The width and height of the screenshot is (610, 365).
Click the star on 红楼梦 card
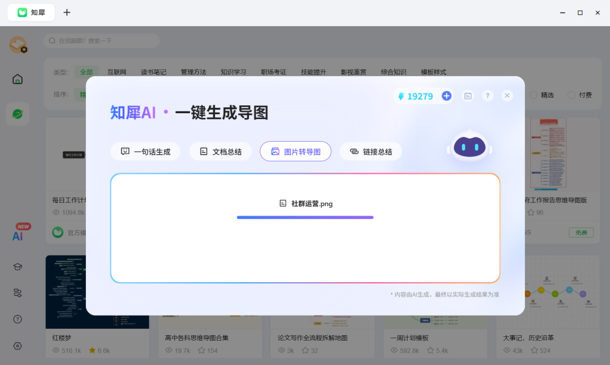pos(92,350)
